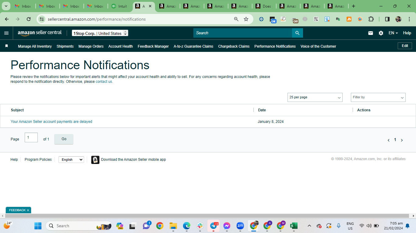Click the footer Help link
The width and height of the screenshot is (416, 233).
point(14,160)
